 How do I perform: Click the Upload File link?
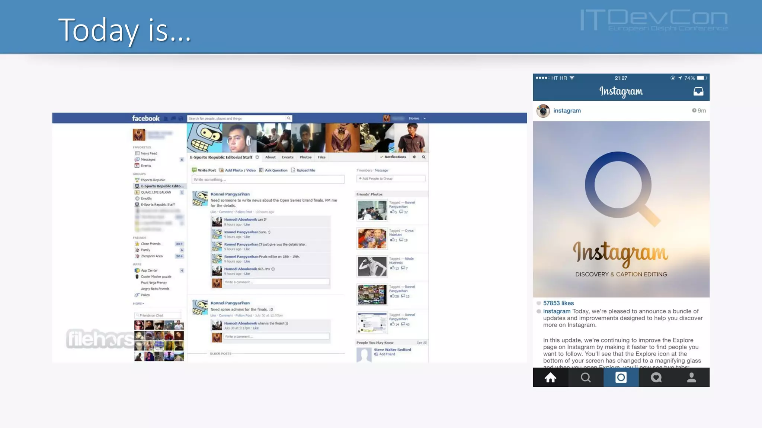click(x=305, y=170)
